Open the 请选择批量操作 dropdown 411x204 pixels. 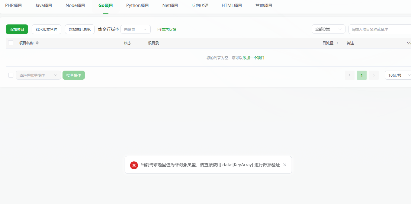tap(38, 75)
